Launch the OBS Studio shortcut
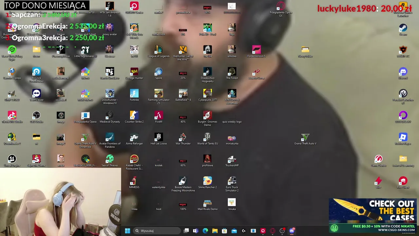The height and width of the screenshot is (236, 419). (x=36, y=117)
